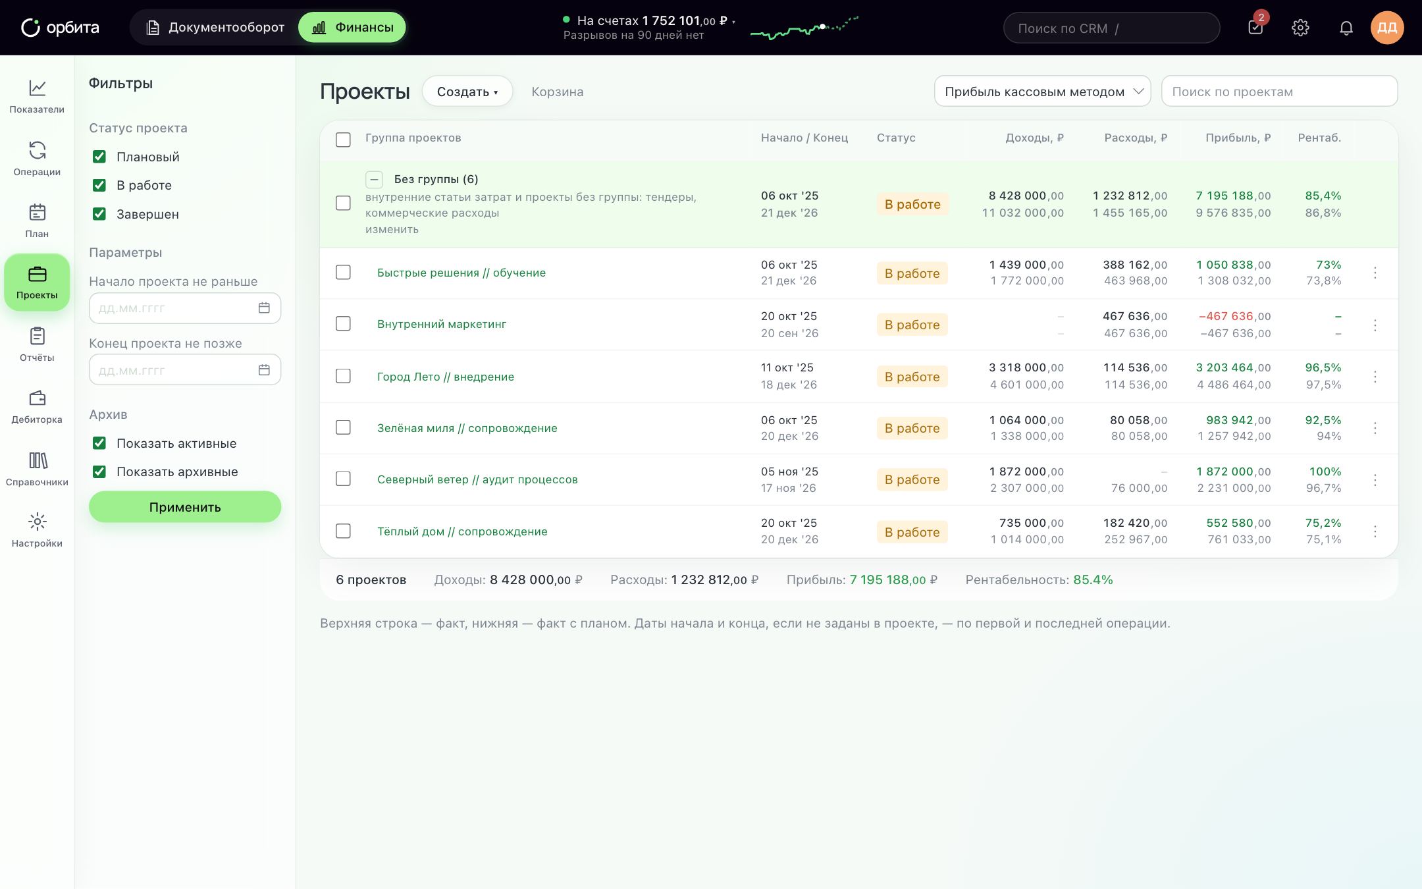The height and width of the screenshot is (889, 1422).
Task: Click изменить under Без группы
Action: [392, 229]
